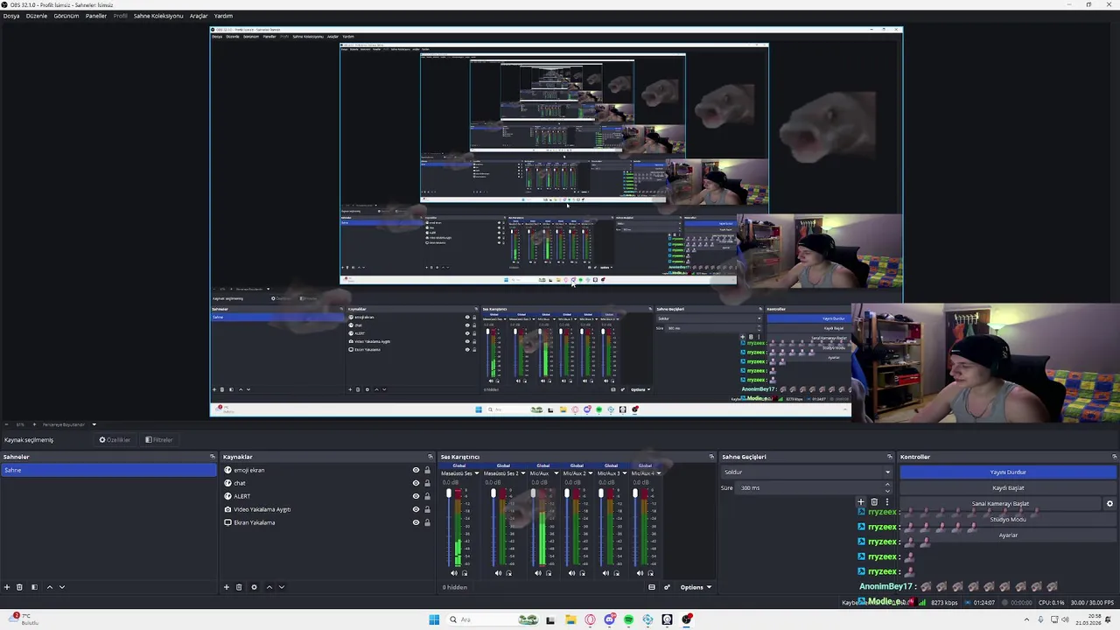
Task: Delete selected scene with Sahneler trash icon
Action: click(x=19, y=587)
